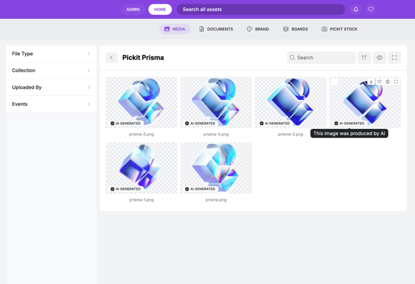Open the prisma-5.png thumbnail

pyautogui.click(x=141, y=102)
